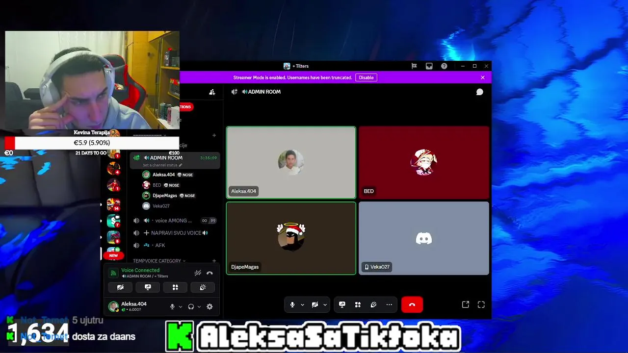Disconnect via Voice Connected panel phone icon

209,273
